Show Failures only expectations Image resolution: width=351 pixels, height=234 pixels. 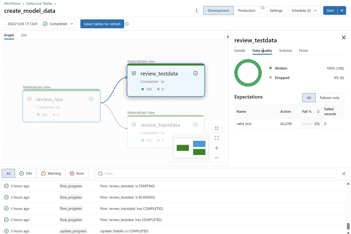click(330, 98)
